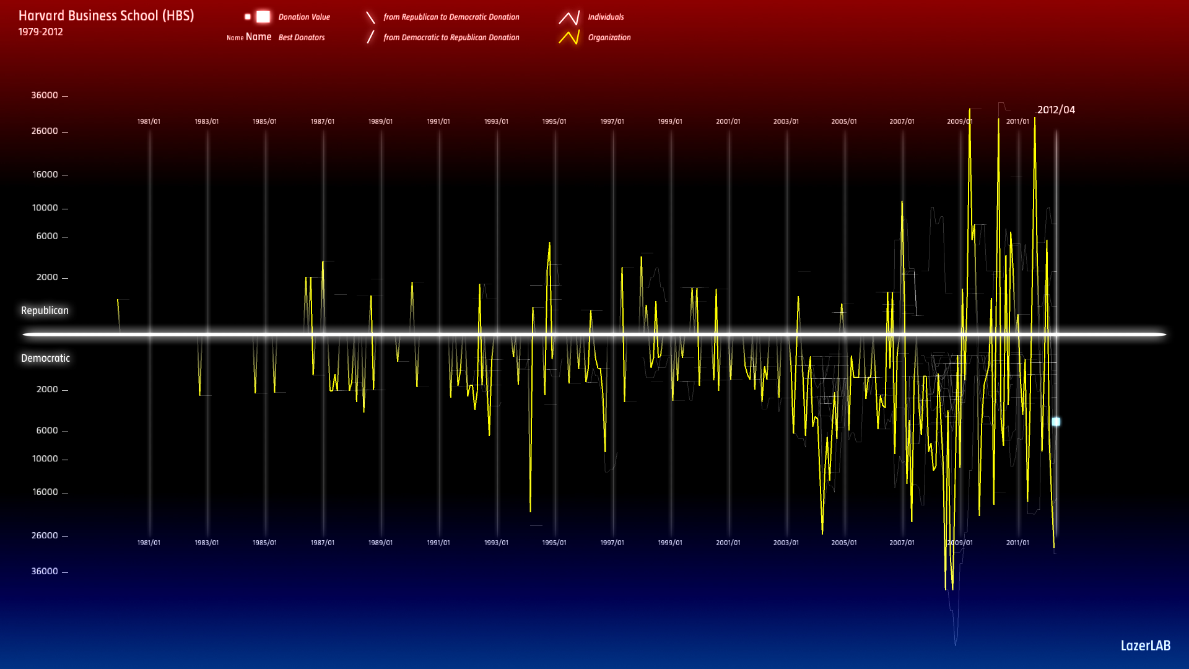
Task: Click the small white Donation Value square icon
Action: [248, 17]
